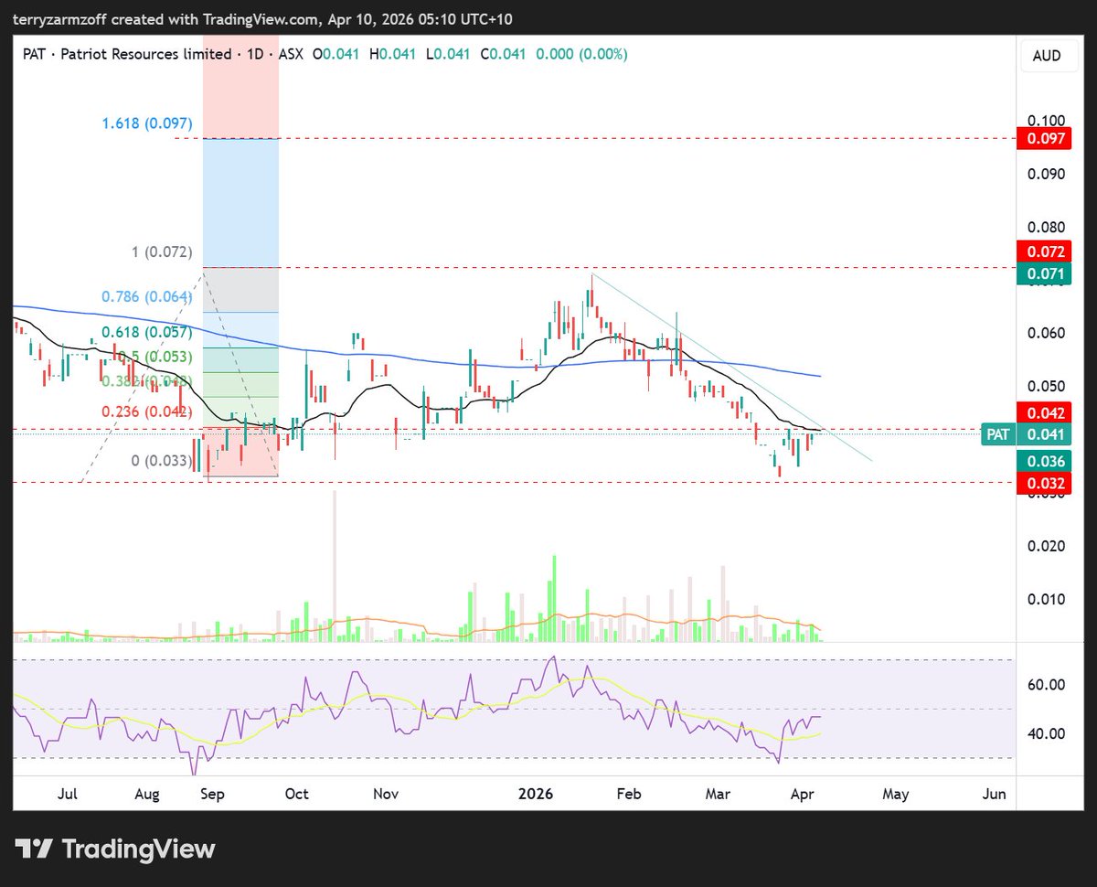
Task: Click the 2026 year marker on time axis
Action: tap(536, 794)
